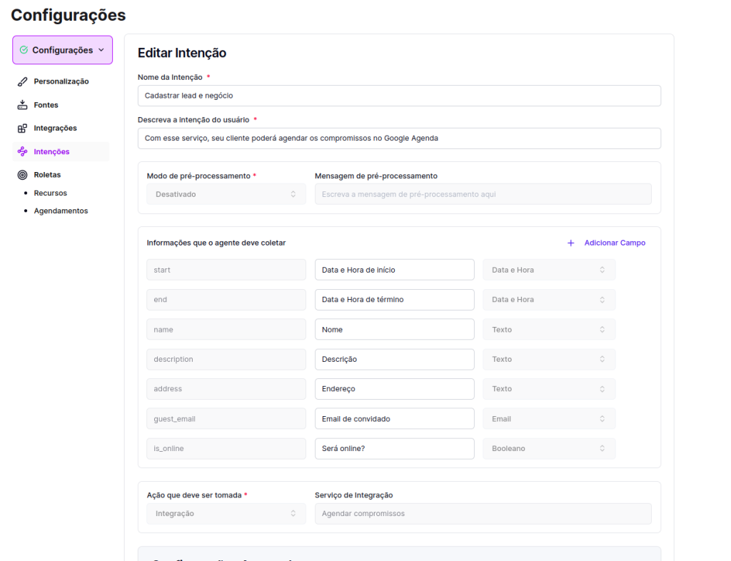Click the Adicionar Campo link
Screen dimensions: 731x561
(614, 243)
